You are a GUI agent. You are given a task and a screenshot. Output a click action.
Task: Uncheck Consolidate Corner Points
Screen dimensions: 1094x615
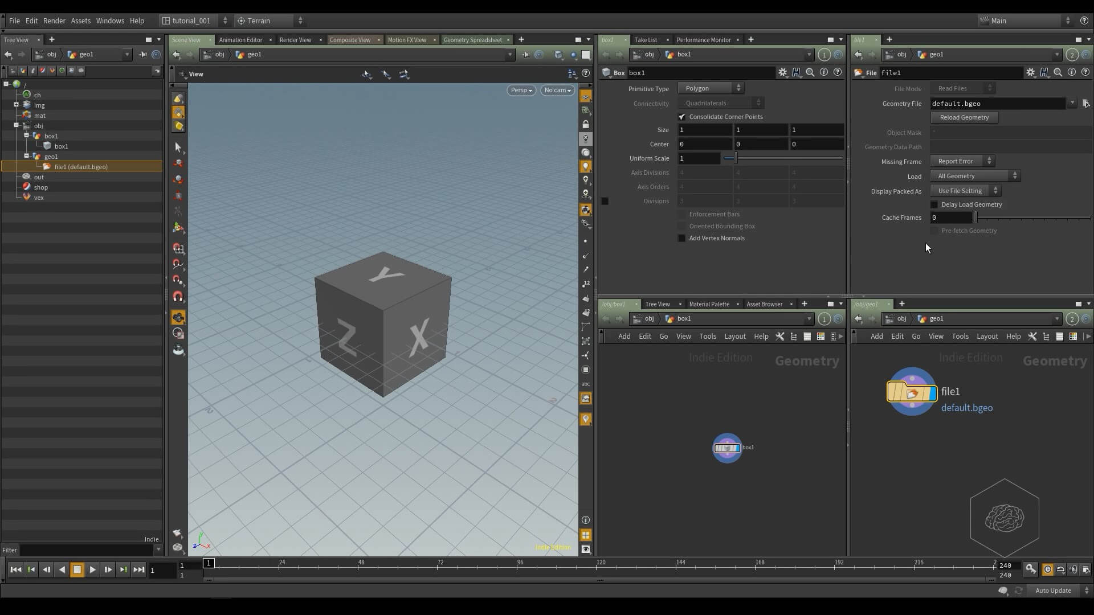(682, 117)
